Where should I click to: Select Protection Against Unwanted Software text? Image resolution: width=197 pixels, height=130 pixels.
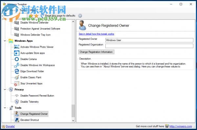(x=40, y=29)
